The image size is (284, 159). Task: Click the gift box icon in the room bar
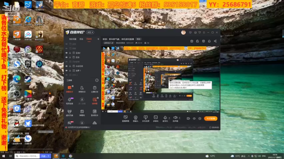pyautogui.click(x=192, y=41)
